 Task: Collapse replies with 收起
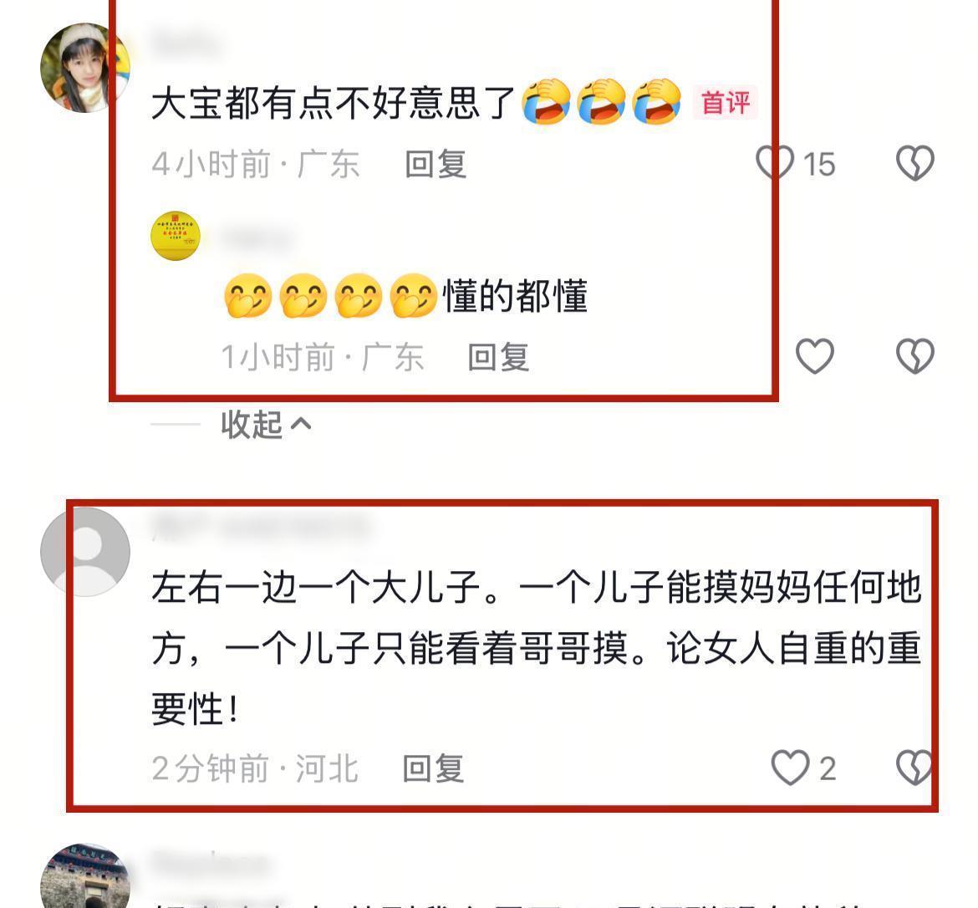[252, 425]
